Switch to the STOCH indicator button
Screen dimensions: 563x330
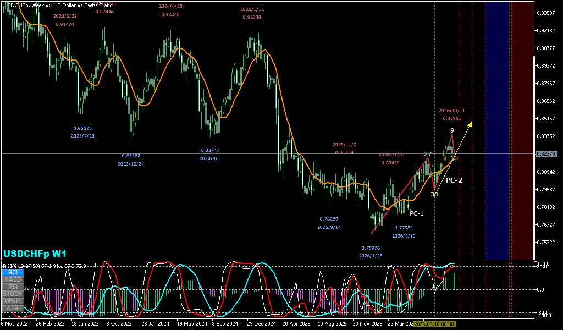pyautogui.click(x=13, y=294)
